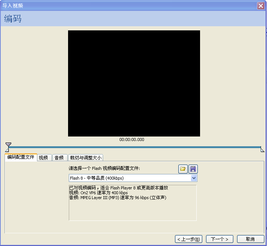Image resolution: width=267 pixels, height=246 pixels.
Task: Expand the Flash 8 encoding profile dropdown
Action: pos(194,178)
